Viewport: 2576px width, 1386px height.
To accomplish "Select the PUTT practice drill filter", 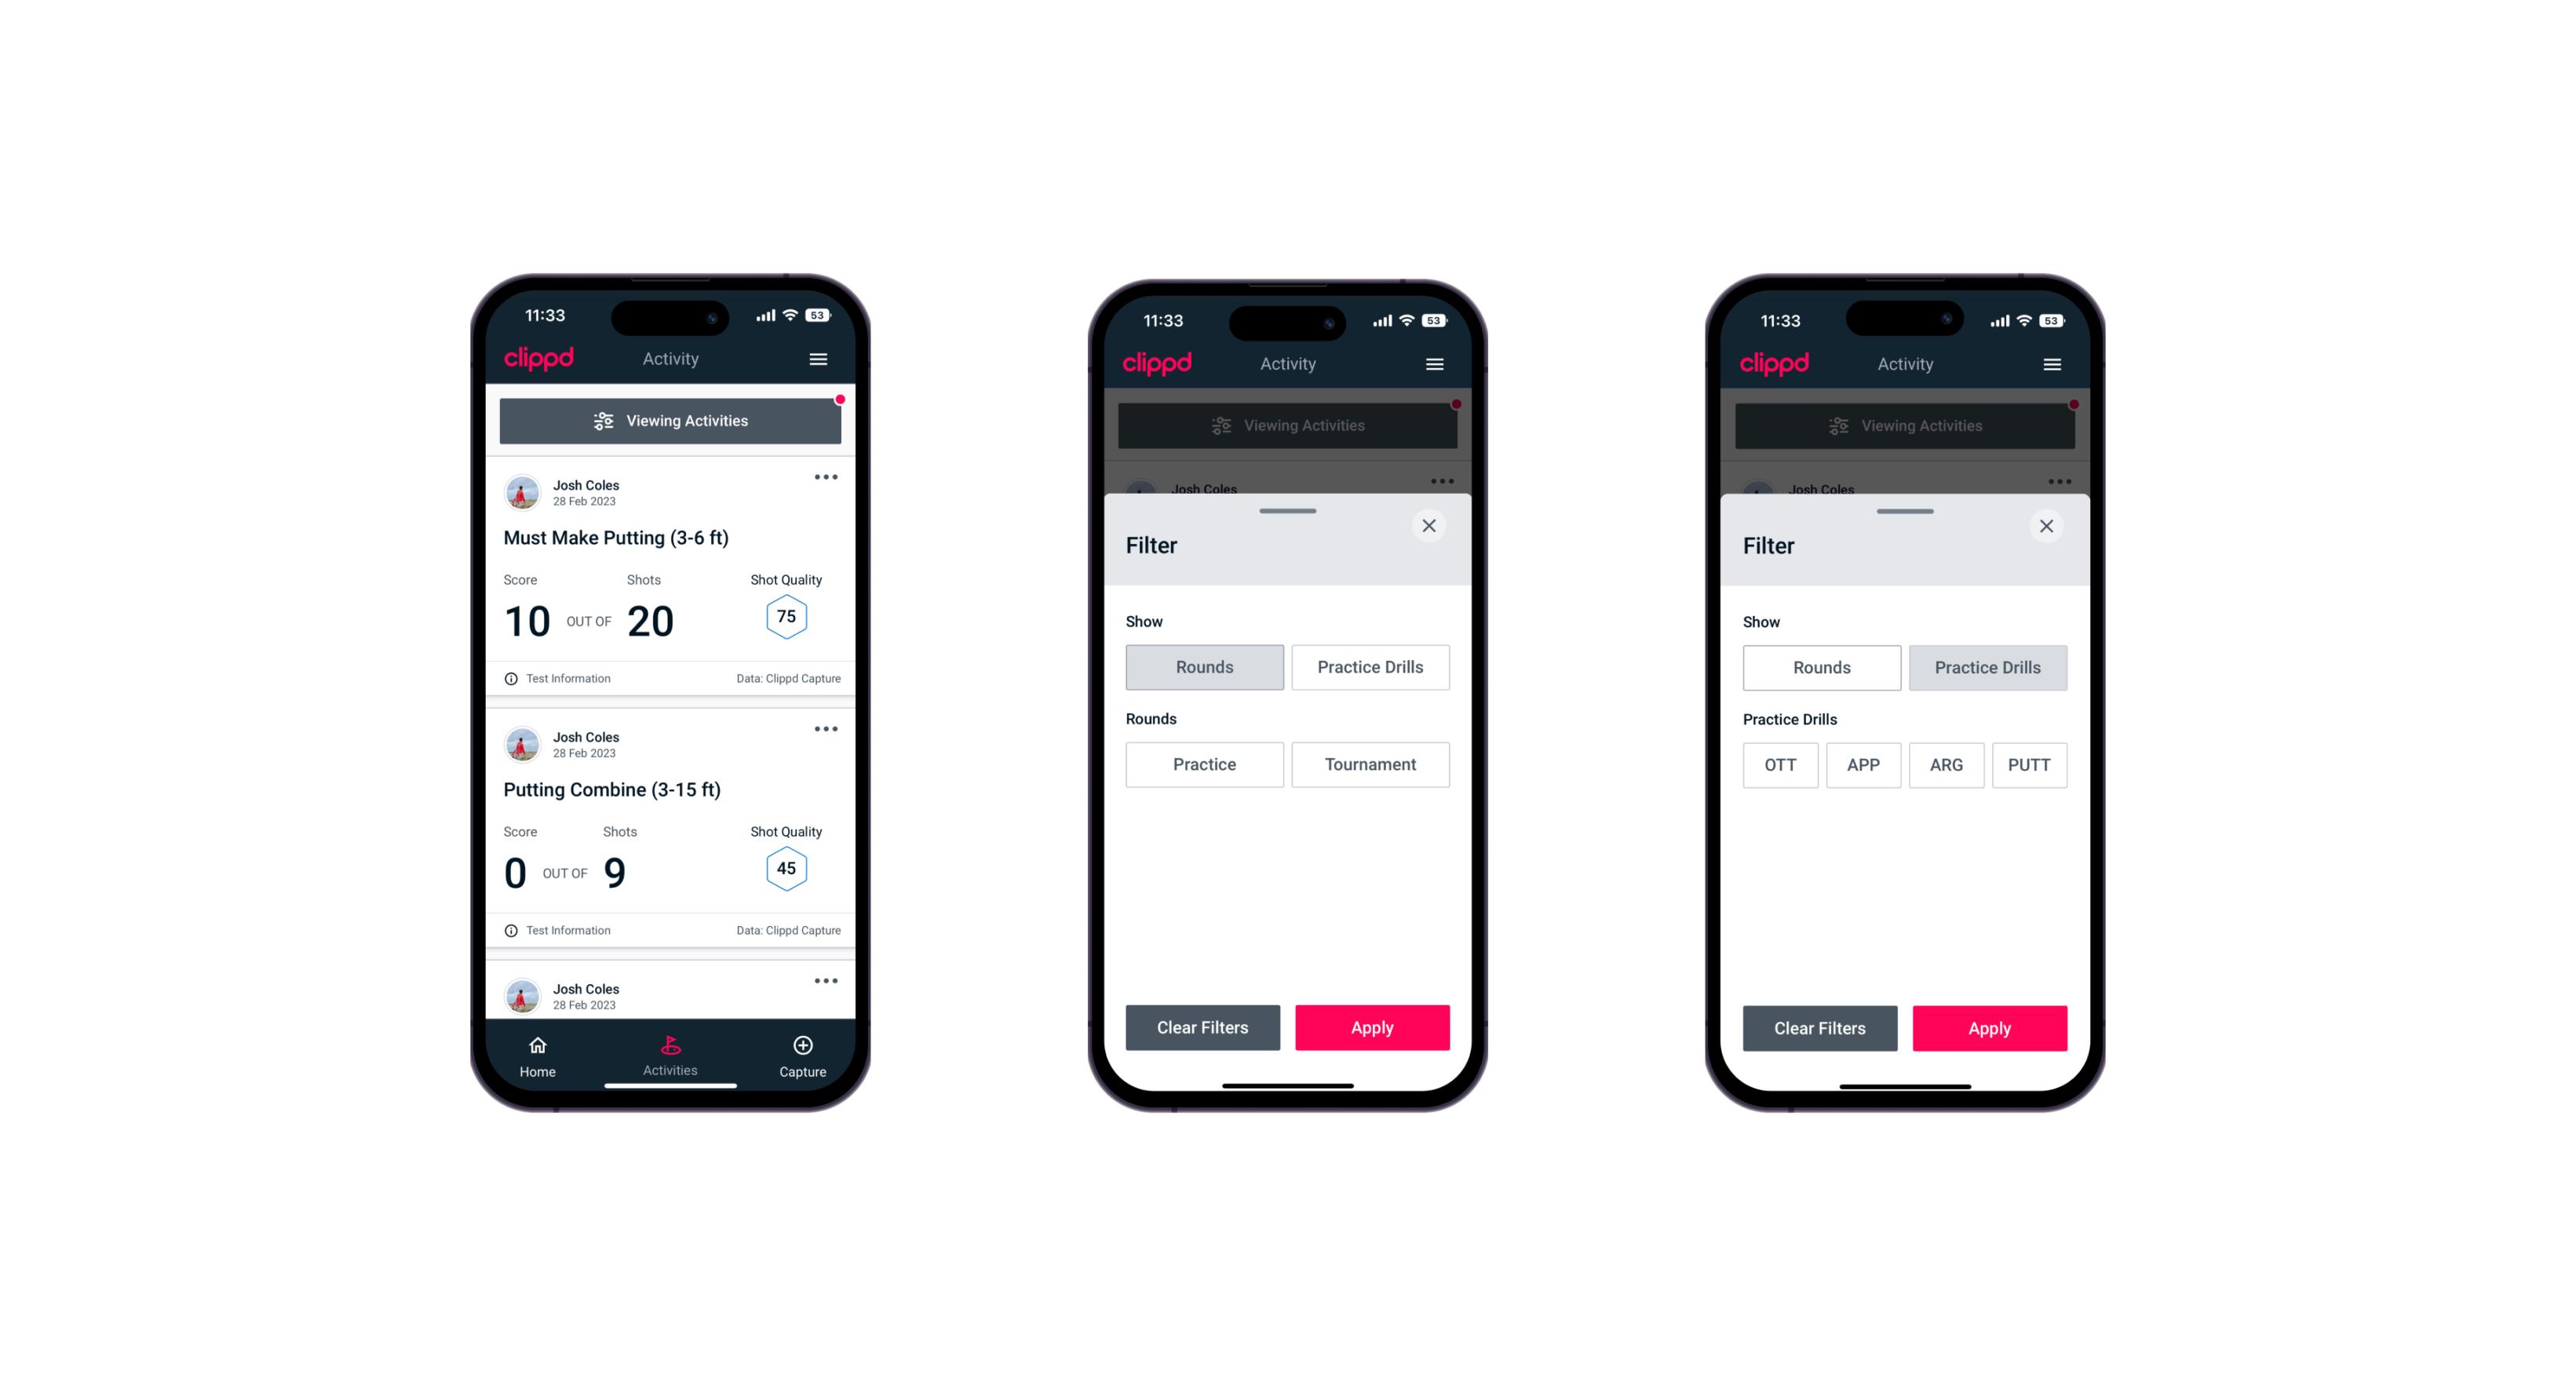I will click(x=2030, y=764).
